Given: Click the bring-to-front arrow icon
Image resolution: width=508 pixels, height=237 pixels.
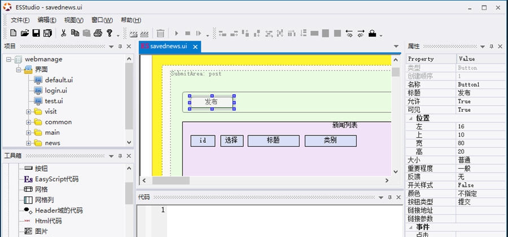Looking at the screenshot, I should (349, 33).
